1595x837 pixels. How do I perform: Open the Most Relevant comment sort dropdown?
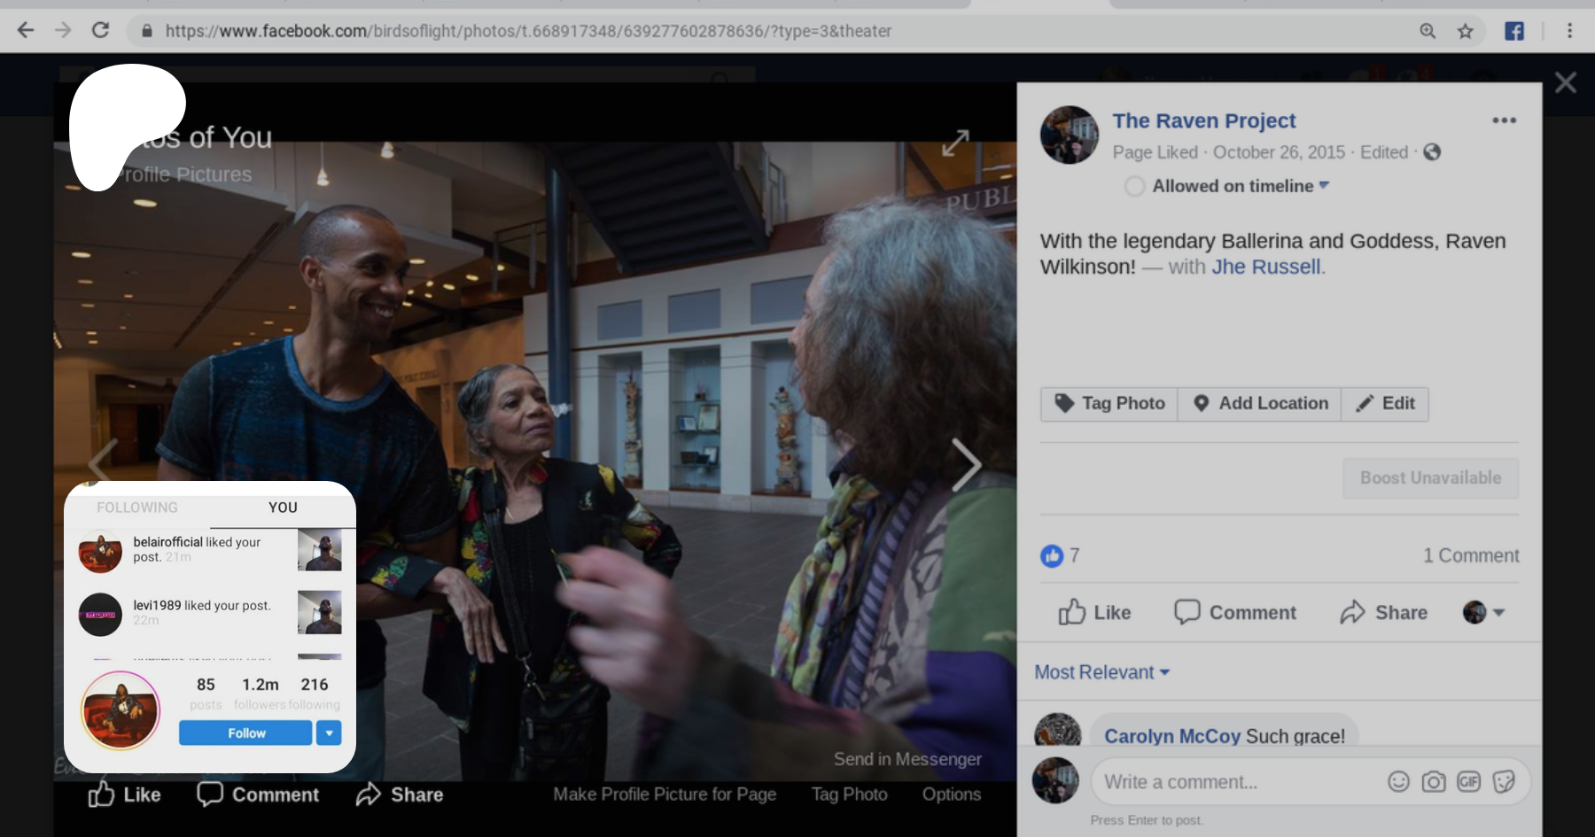(1101, 672)
